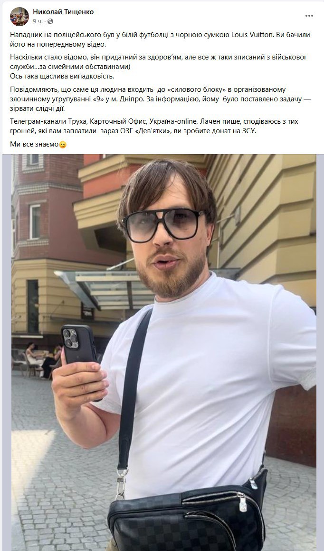The height and width of the screenshot is (551, 324).
Task: Click the paragraph mentioning Телеграм-канали Труха
Action: (154, 126)
